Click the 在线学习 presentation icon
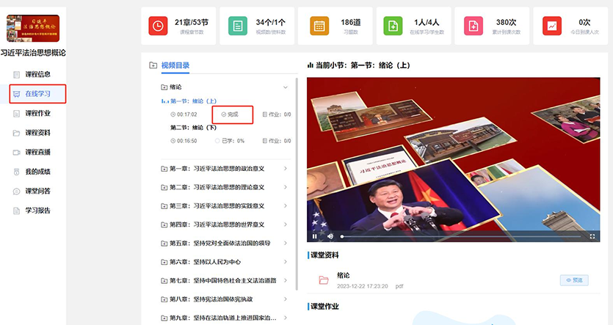Screen dimensions: 613x325 pyautogui.click(x=16, y=94)
